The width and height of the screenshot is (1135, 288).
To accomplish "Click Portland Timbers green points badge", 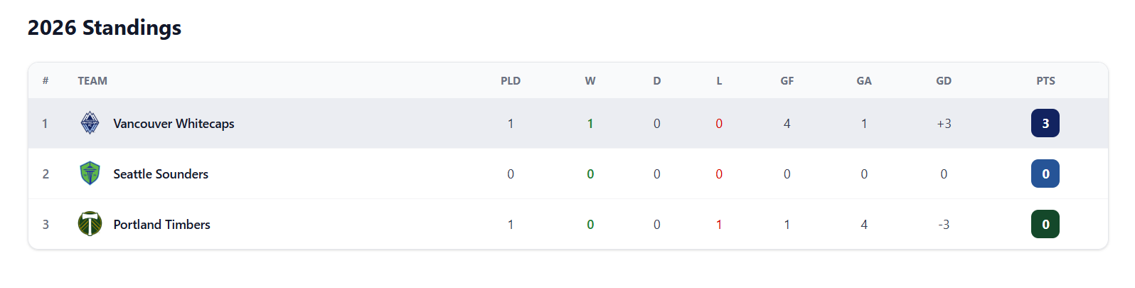I will click(x=1045, y=224).
